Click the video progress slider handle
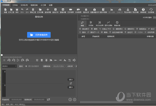 click(2, 55)
